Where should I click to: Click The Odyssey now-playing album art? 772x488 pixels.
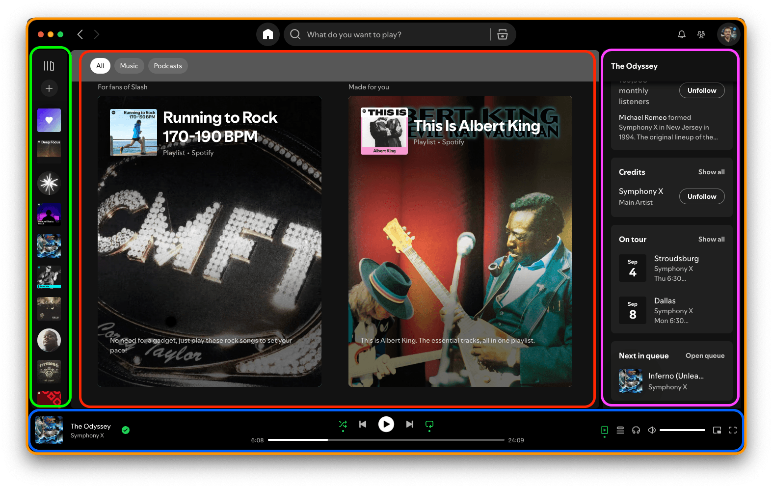[x=49, y=430]
